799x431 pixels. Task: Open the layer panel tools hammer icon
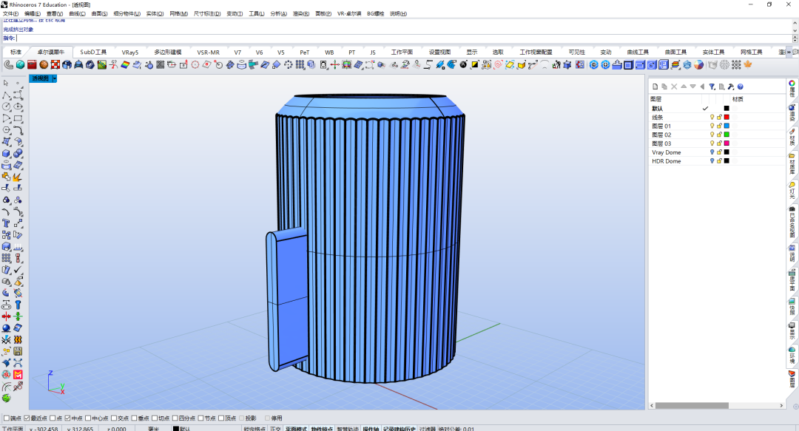click(731, 86)
